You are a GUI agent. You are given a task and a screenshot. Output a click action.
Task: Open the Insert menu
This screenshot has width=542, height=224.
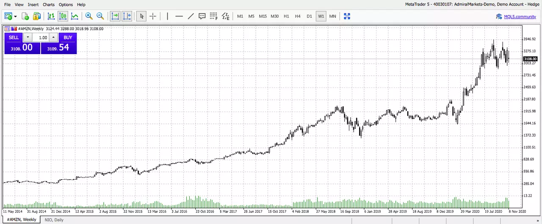pos(33,5)
